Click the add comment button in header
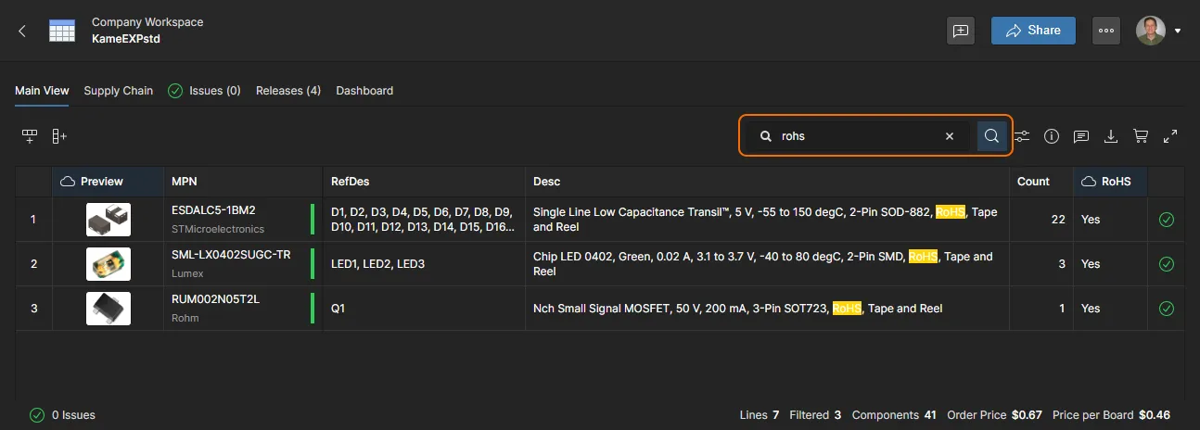Viewport: 1200px width, 430px height. [961, 31]
